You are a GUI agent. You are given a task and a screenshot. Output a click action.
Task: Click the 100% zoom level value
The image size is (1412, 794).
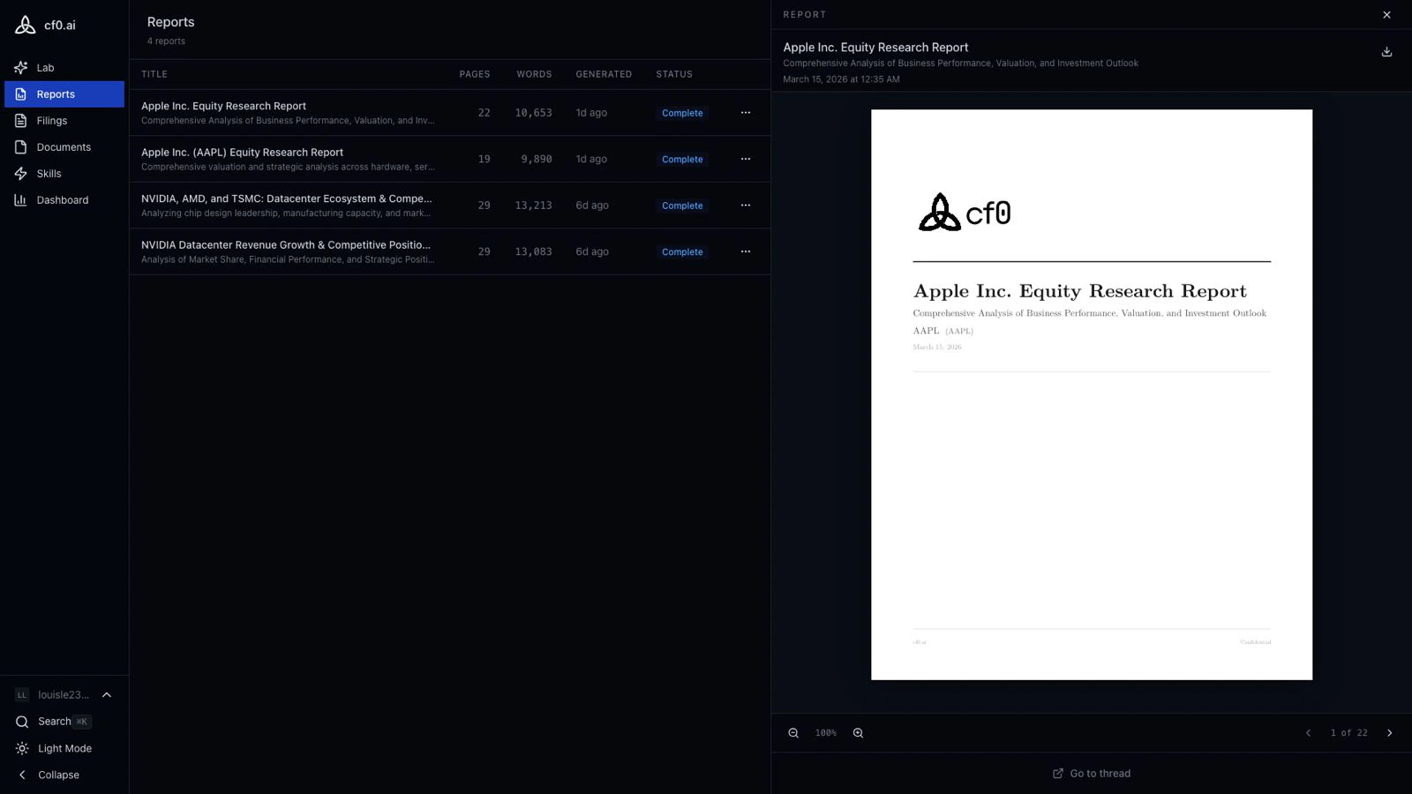[x=826, y=733]
